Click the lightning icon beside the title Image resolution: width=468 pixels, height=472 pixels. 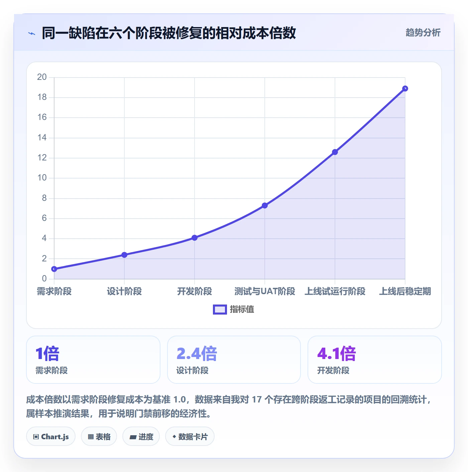32,33
